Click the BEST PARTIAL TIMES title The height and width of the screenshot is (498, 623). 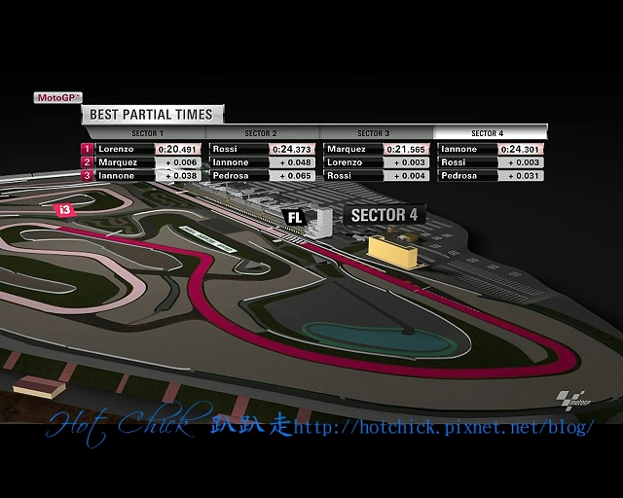click(x=151, y=115)
